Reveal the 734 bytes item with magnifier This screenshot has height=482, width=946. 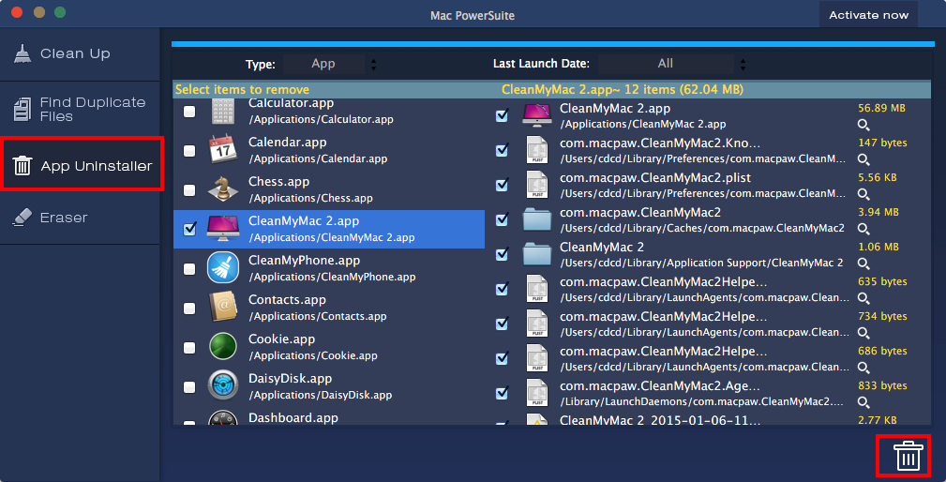[x=863, y=333]
